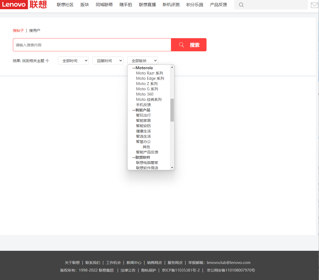The height and width of the screenshot is (280, 319).
Task: Click 京公网安备110108007970号 link
Action: [x=231, y=270]
